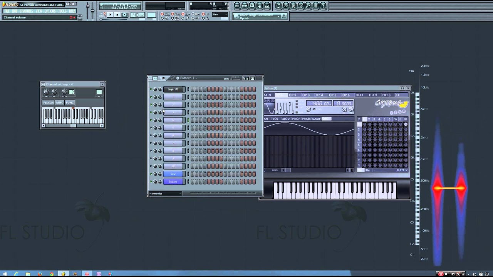The width and height of the screenshot is (493, 277).
Task: Switch to the MISC tab in Channel settings
Action: 60,103
